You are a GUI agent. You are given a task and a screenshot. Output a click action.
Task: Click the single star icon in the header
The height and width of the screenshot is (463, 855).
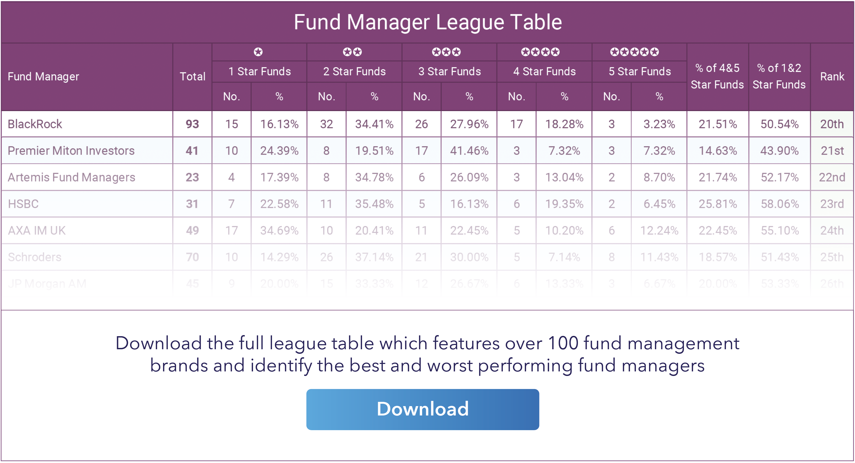coord(258,52)
